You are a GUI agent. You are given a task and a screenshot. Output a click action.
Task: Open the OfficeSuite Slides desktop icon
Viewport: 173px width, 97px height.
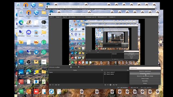click(29, 93)
